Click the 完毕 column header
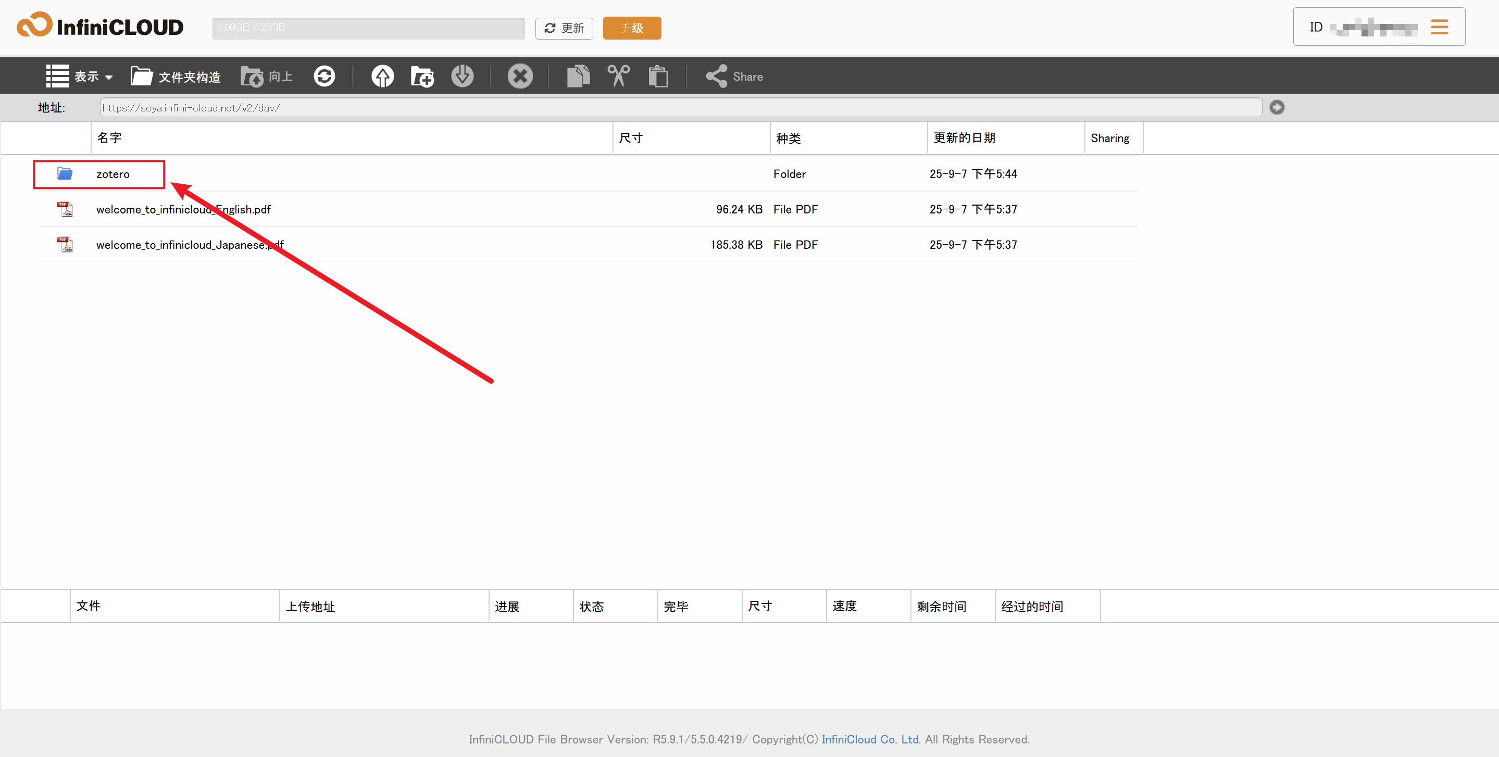Image resolution: width=1499 pixels, height=757 pixels. pos(700,605)
